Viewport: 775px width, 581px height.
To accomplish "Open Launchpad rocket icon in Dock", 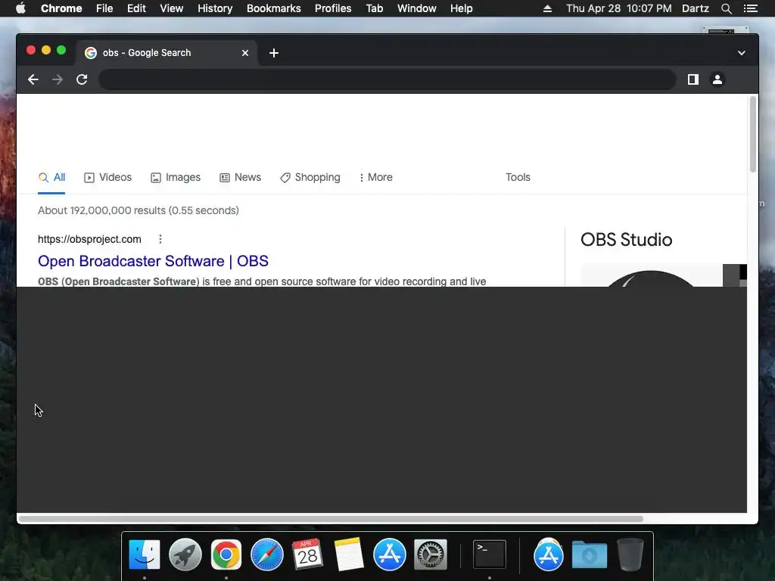I will 185,555.
